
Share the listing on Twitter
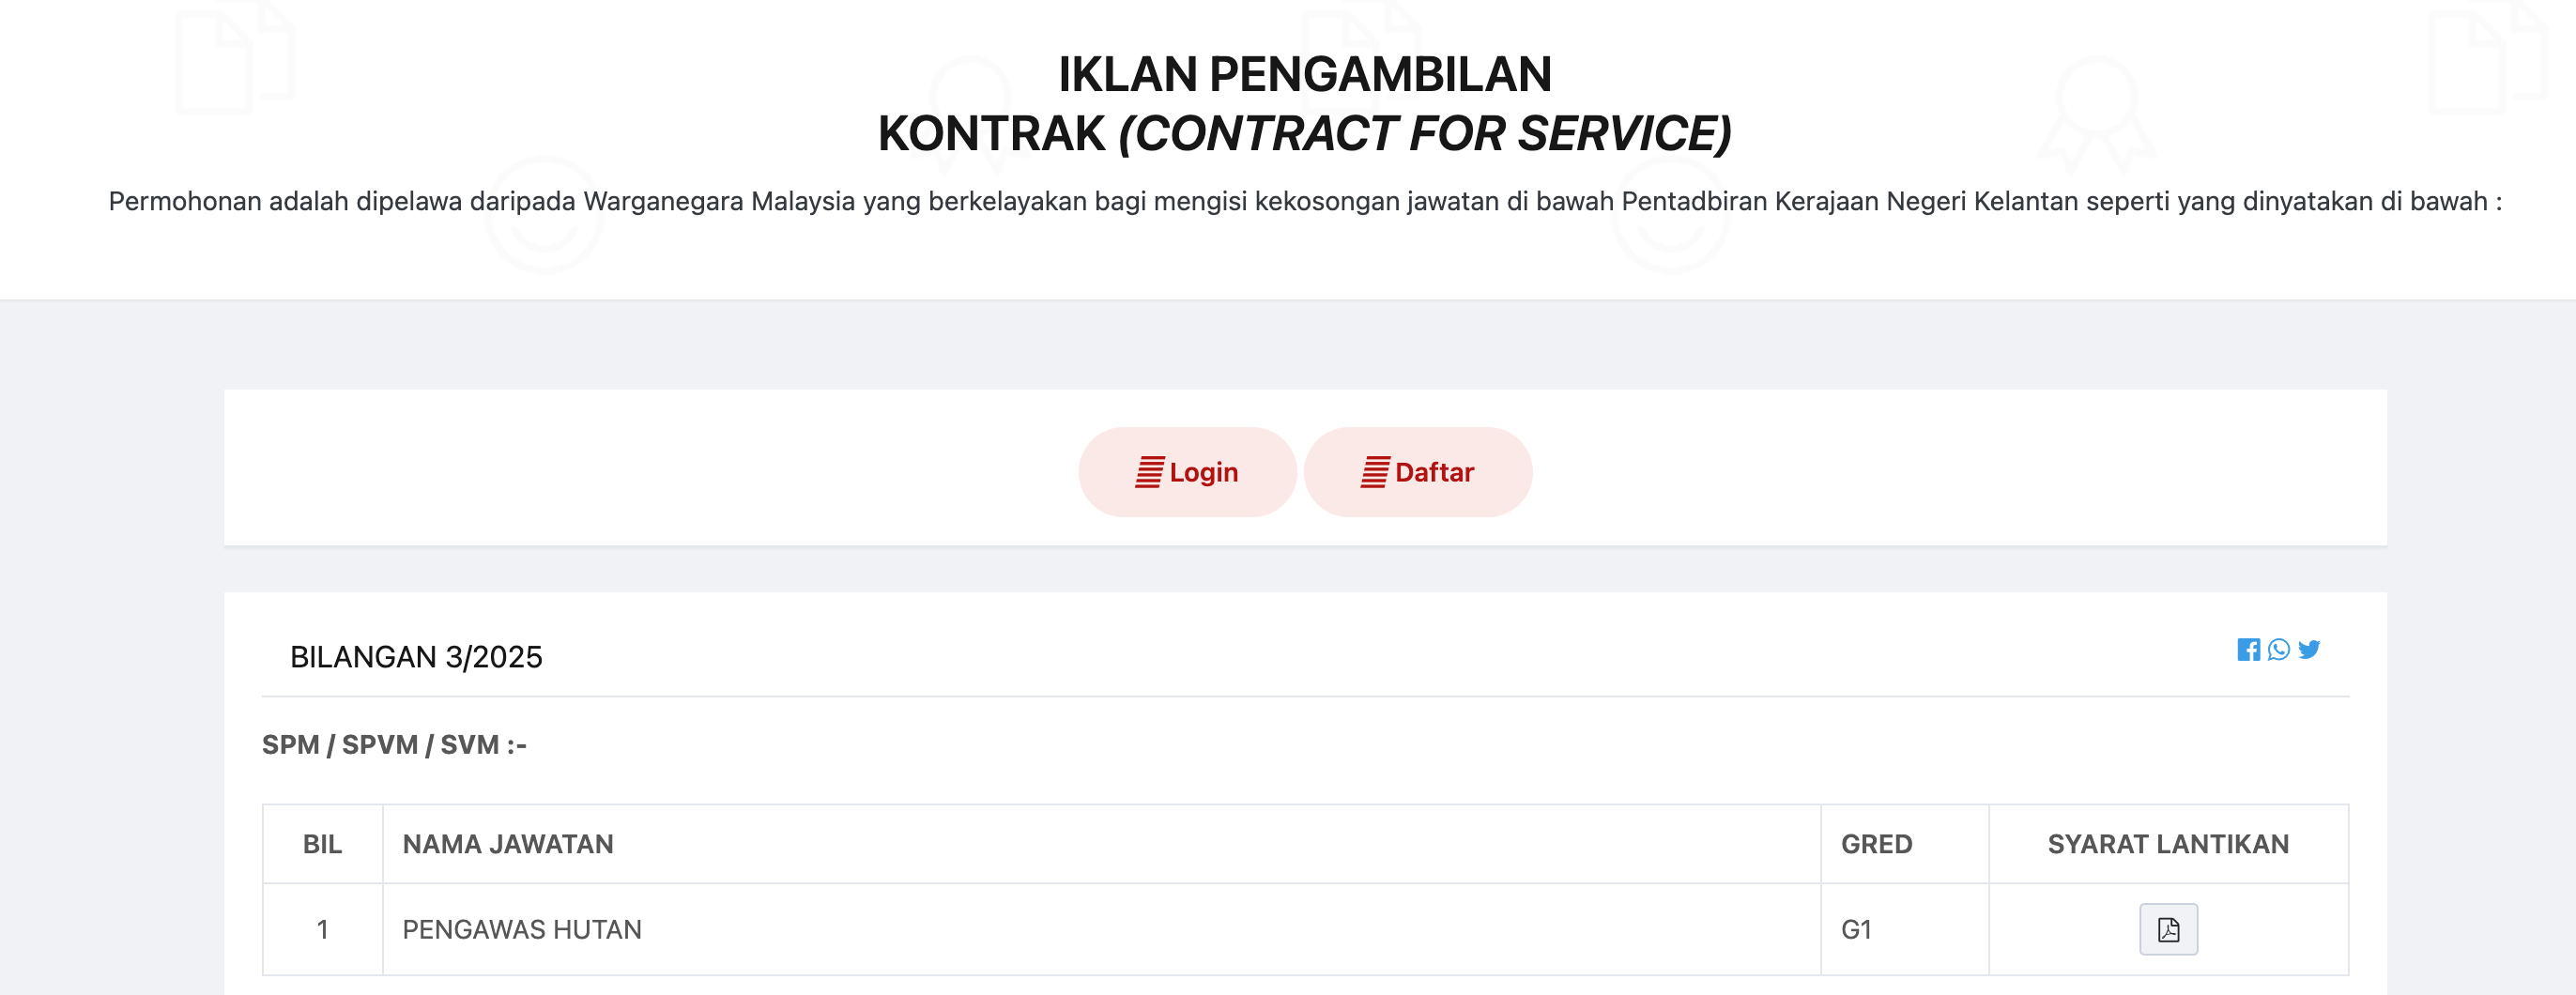[2309, 650]
